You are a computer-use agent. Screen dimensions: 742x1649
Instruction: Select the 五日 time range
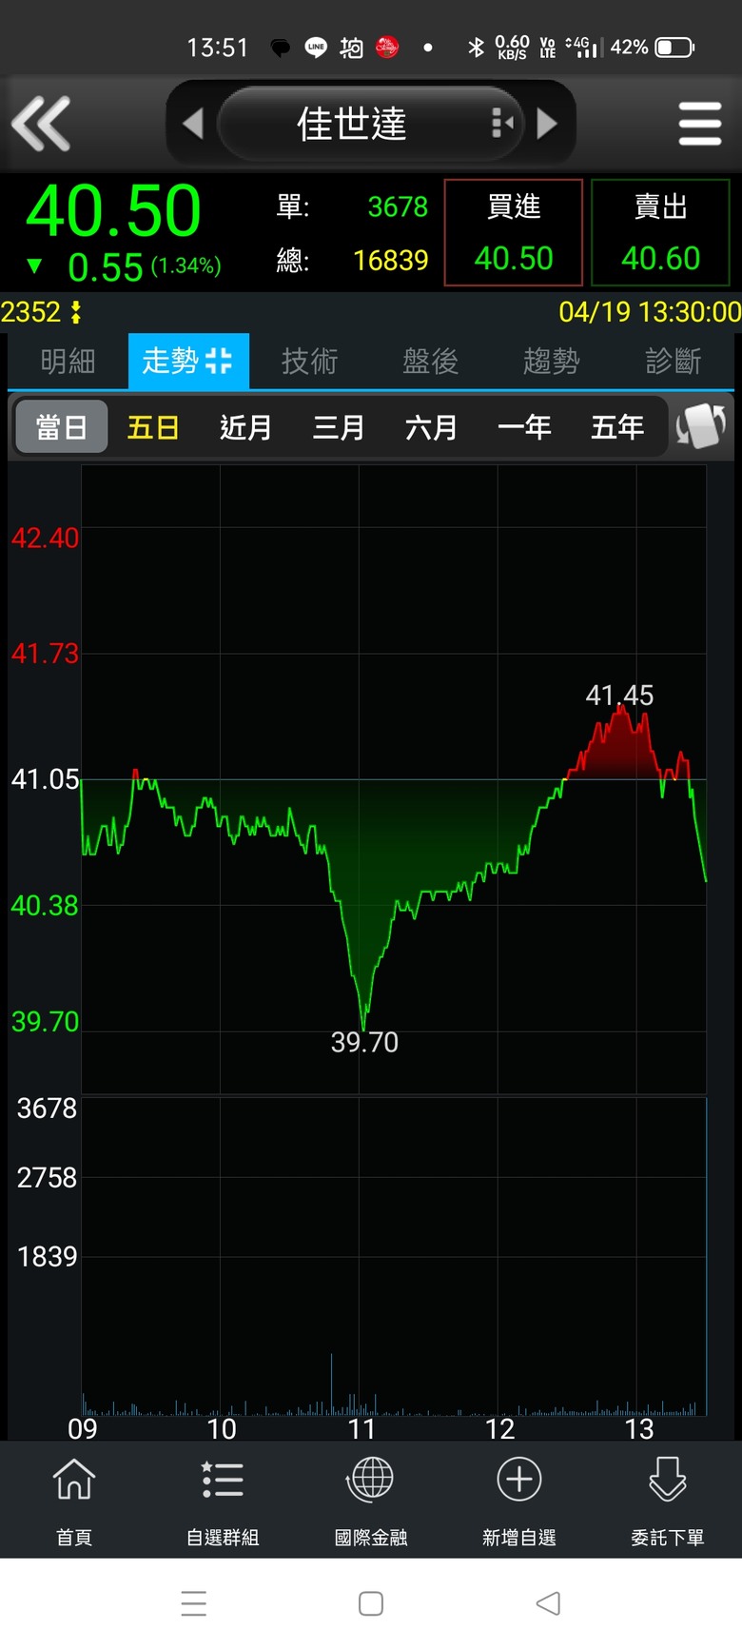click(153, 427)
